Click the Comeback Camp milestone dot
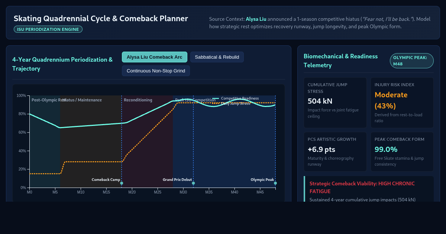Screen dimensions: 446x234 122,183
